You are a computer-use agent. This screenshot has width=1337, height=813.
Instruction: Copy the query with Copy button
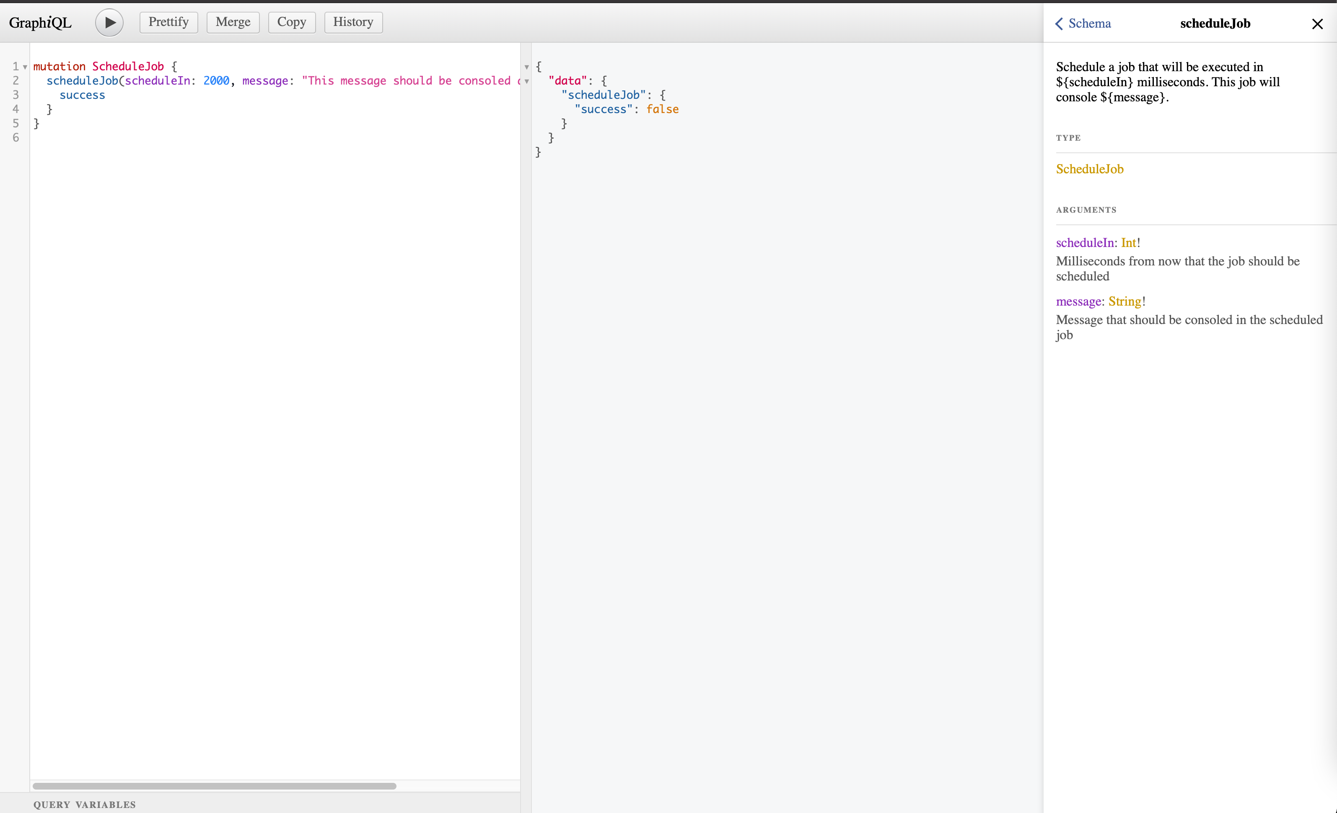(x=291, y=22)
